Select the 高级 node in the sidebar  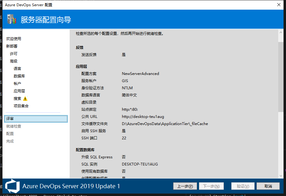14,61
